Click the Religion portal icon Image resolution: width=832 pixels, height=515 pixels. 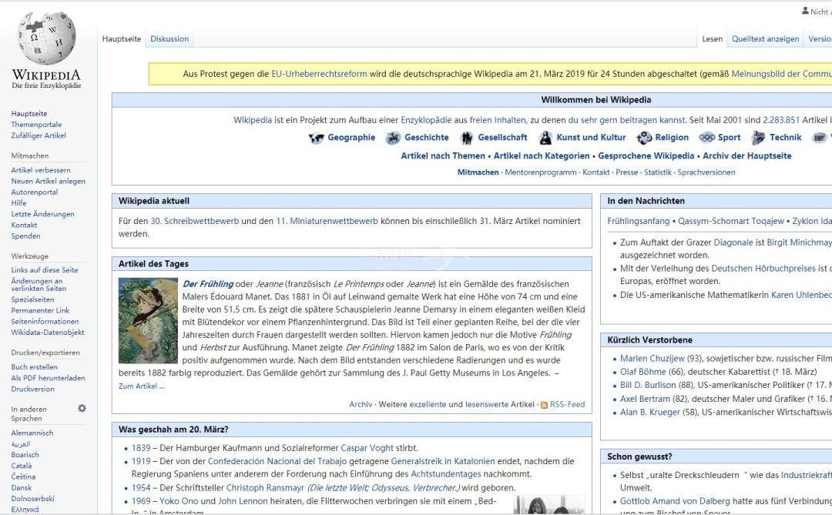(x=644, y=138)
